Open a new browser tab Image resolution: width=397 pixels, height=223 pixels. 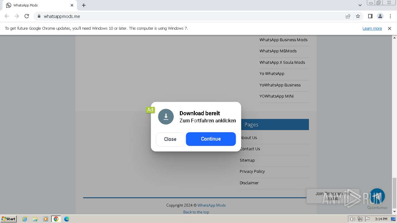84,5
